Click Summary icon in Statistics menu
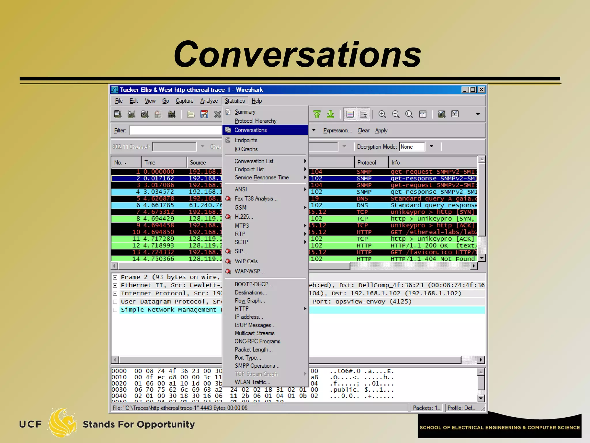The image size is (590, 443). 228,112
